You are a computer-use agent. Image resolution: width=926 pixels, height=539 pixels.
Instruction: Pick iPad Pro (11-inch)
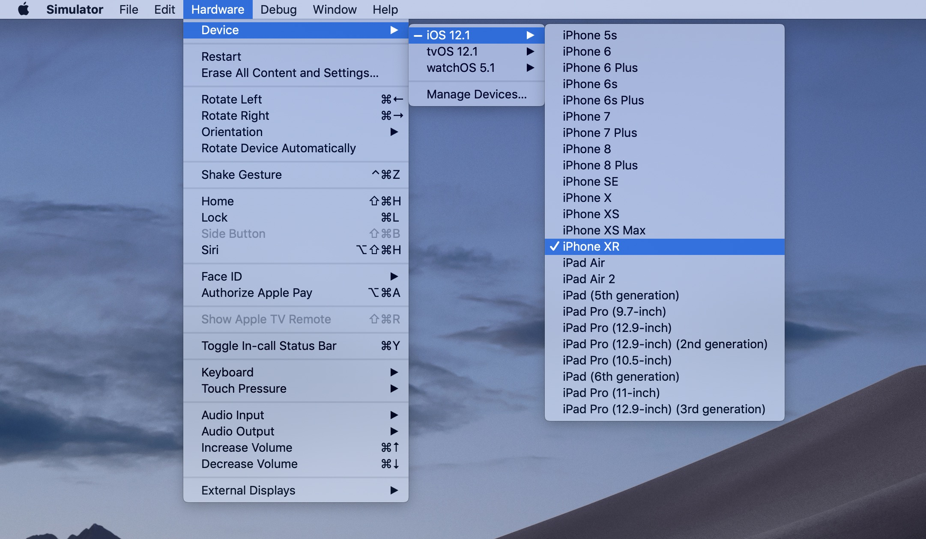664,393
